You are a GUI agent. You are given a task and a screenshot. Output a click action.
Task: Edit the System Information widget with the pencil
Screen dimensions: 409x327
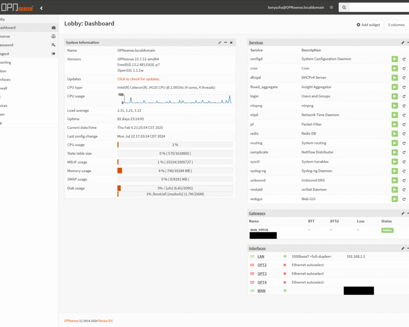click(220, 43)
